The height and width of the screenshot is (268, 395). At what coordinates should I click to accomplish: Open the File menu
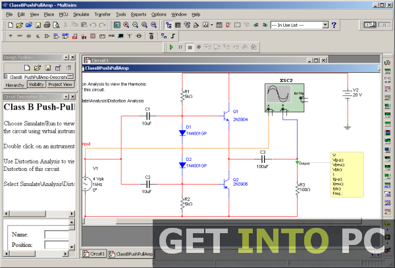pos(9,14)
